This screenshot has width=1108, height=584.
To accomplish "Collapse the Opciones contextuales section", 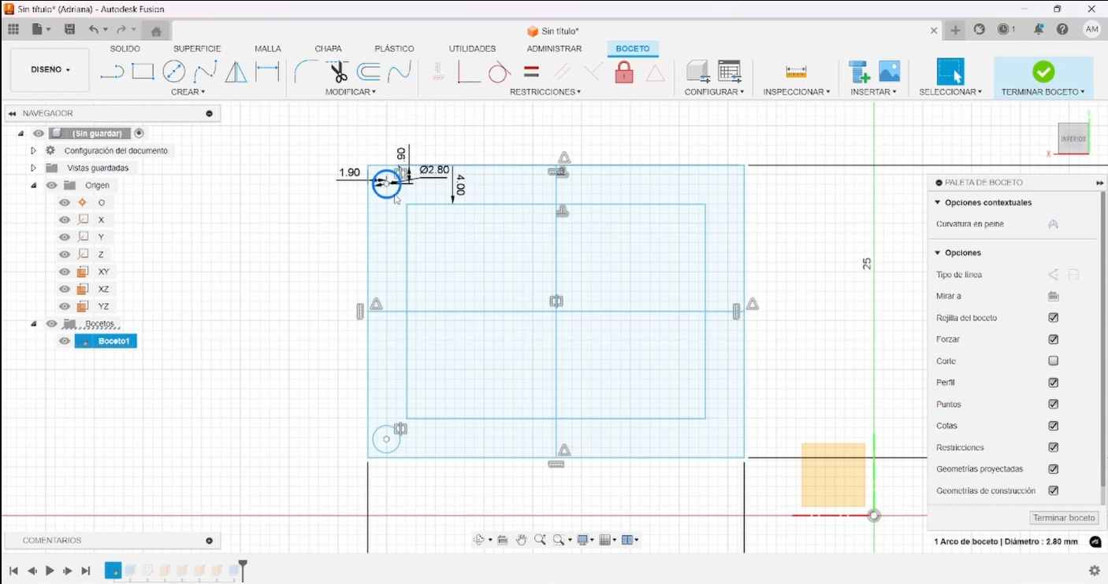I will click(938, 202).
